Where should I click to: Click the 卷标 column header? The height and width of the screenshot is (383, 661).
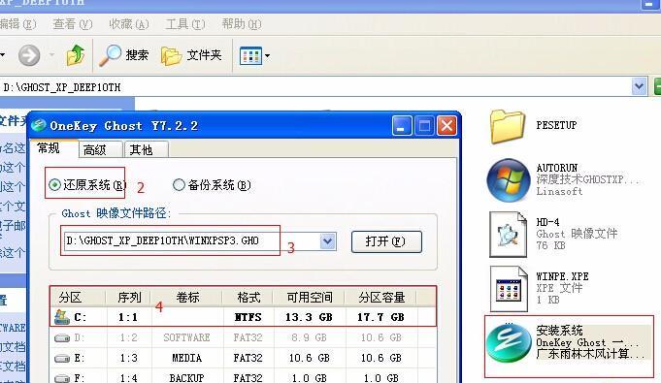pos(186,298)
